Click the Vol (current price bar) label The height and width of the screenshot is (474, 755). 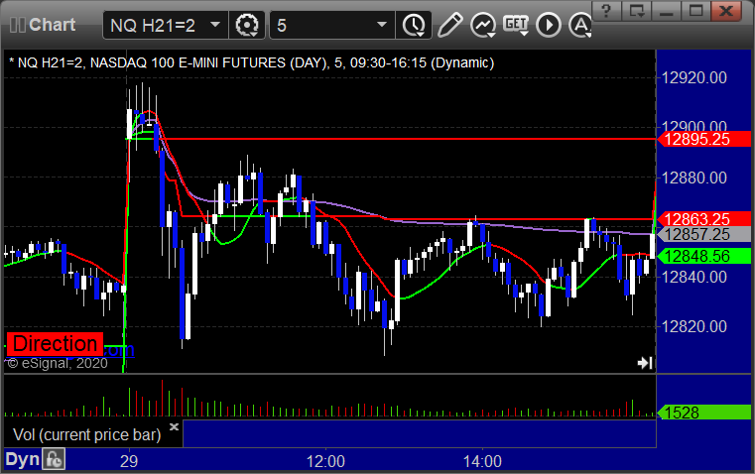pyautogui.click(x=86, y=434)
